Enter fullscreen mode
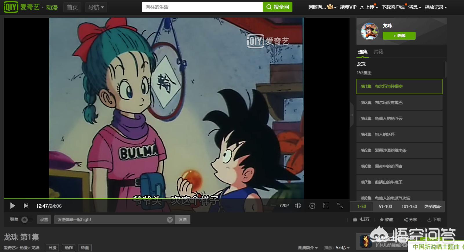 [x=340, y=206]
